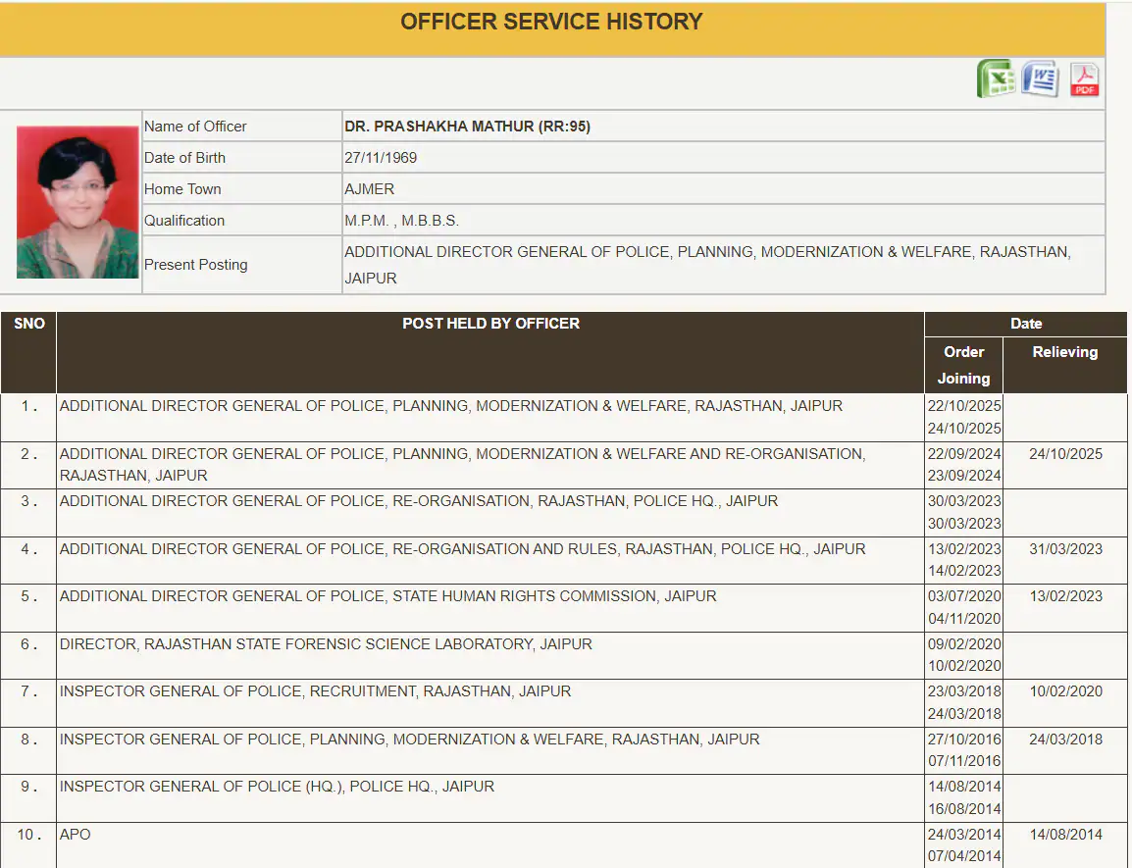
Task: Click the POST HELD BY OFFICER header
Action: pyautogui.click(x=490, y=324)
